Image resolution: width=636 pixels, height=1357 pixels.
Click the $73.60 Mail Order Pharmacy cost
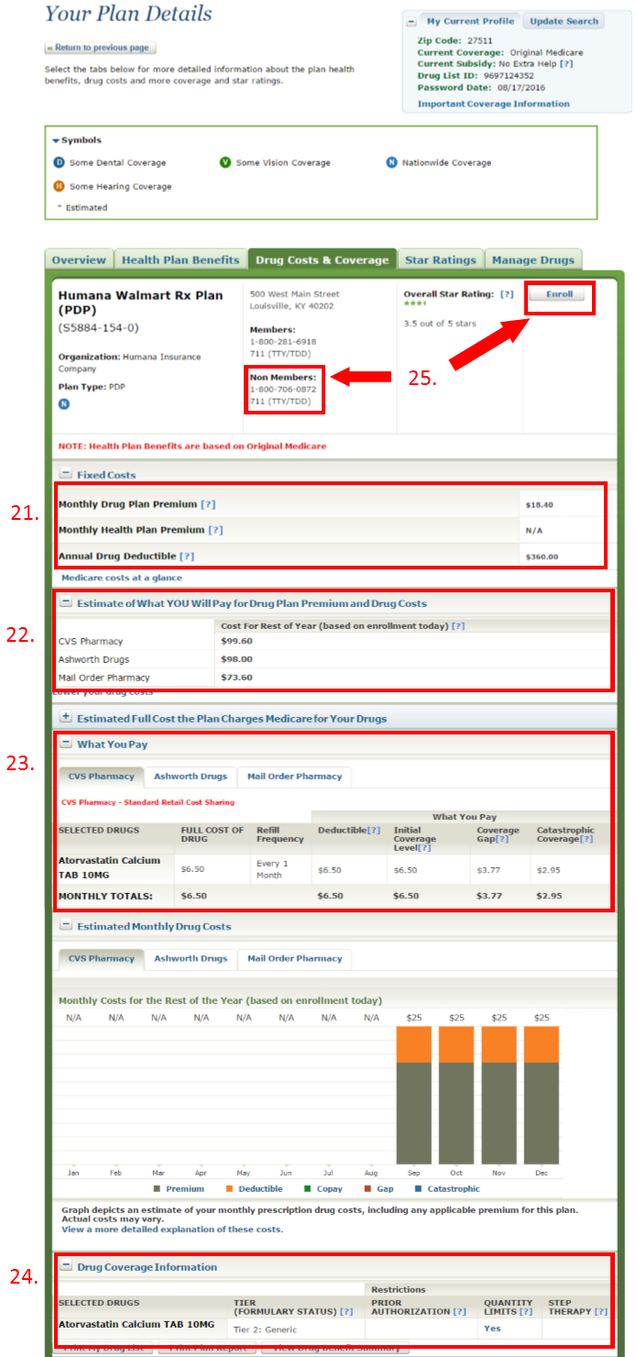coord(236,677)
